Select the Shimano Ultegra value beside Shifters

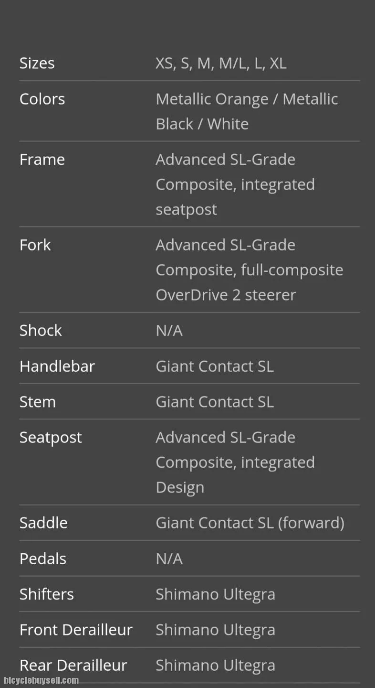click(x=215, y=594)
